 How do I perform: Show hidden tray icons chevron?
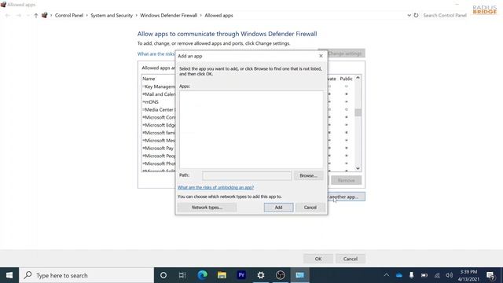[387, 275]
